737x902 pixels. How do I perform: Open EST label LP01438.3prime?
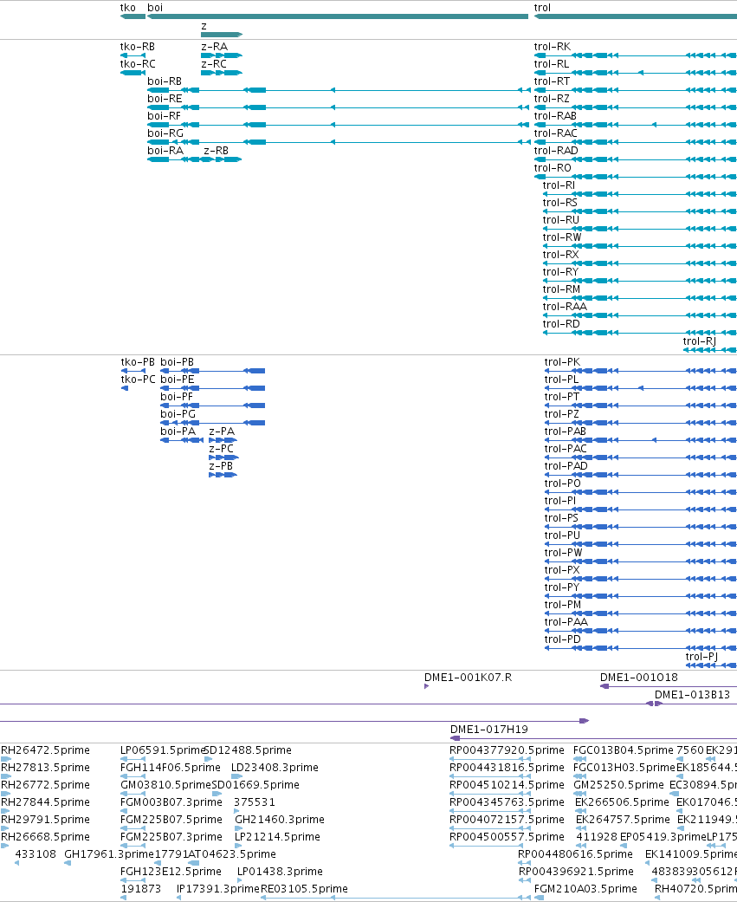click(x=280, y=872)
